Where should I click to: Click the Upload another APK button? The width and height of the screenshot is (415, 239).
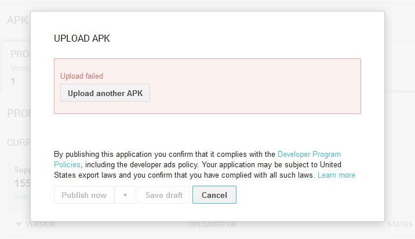tap(105, 93)
